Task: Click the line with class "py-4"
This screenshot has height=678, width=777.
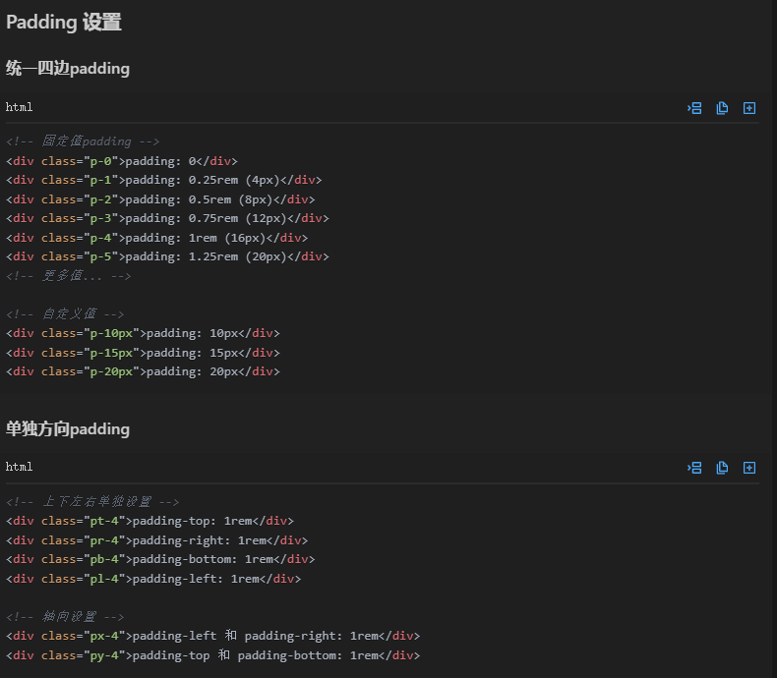Action: [213, 655]
